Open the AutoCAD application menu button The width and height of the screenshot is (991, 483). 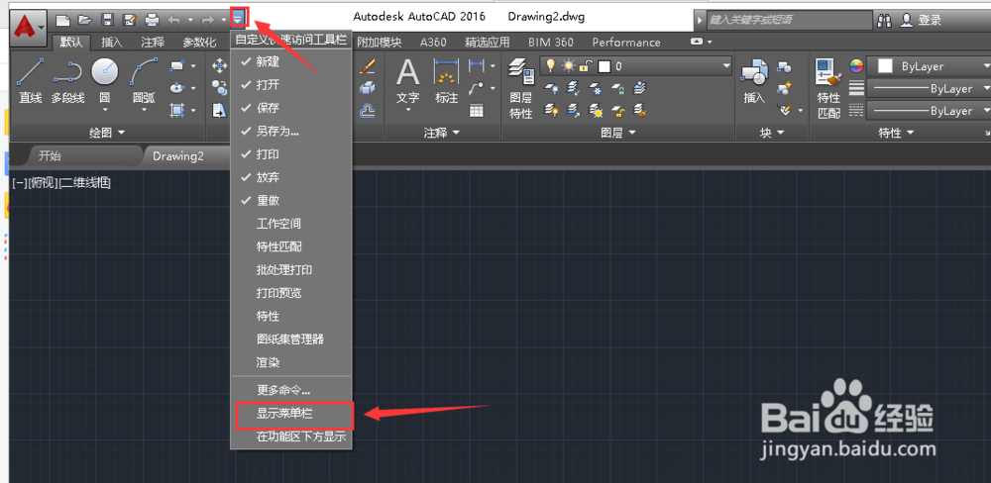coord(29,26)
